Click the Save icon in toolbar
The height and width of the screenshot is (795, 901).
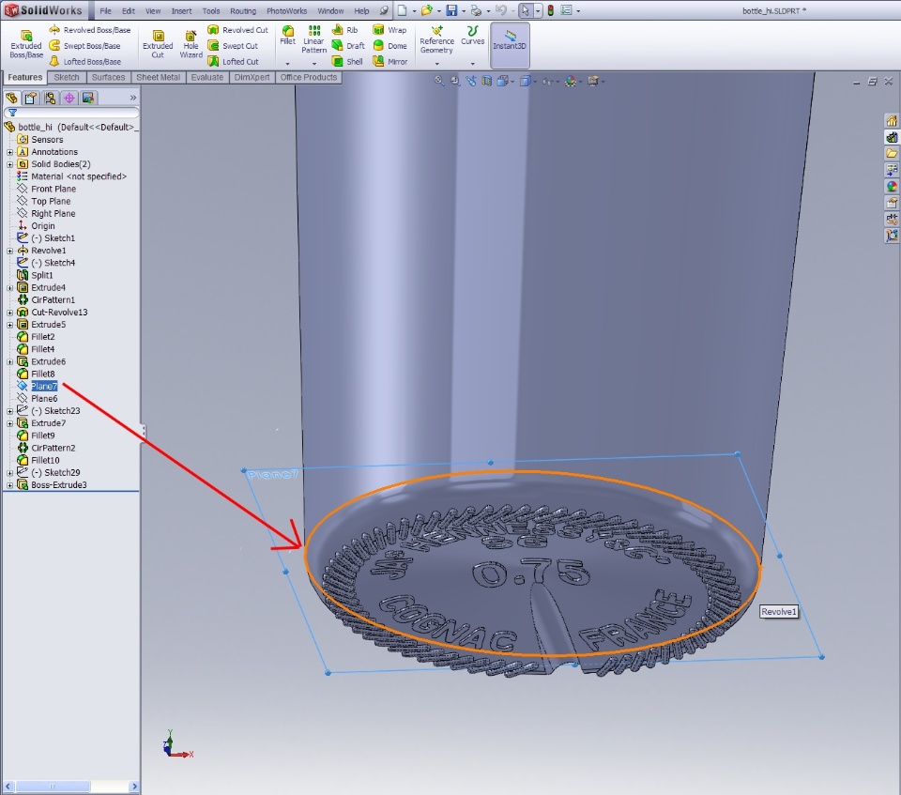coord(451,10)
